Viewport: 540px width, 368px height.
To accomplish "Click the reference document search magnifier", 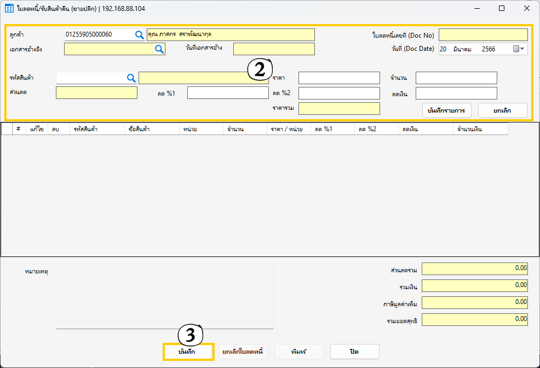I will point(159,49).
